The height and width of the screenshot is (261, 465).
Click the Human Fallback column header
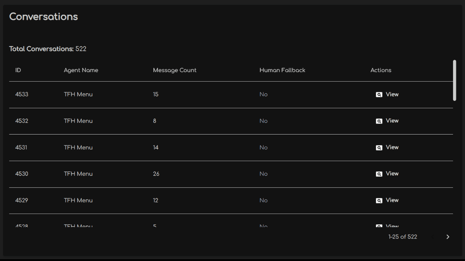(x=282, y=70)
